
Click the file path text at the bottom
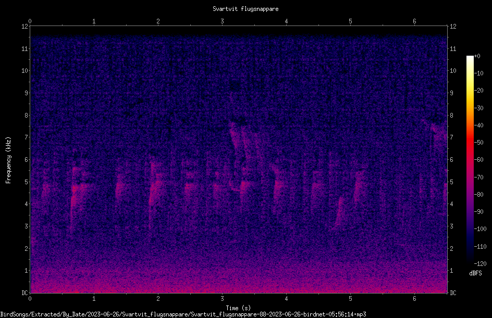click(x=183, y=314)
